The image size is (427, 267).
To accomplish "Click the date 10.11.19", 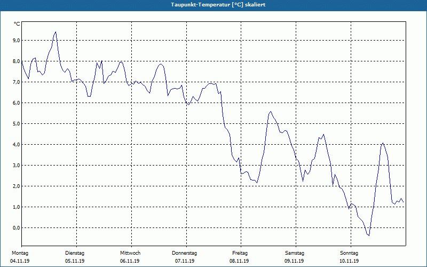I will pyautogui.click(x=349, y=261).
